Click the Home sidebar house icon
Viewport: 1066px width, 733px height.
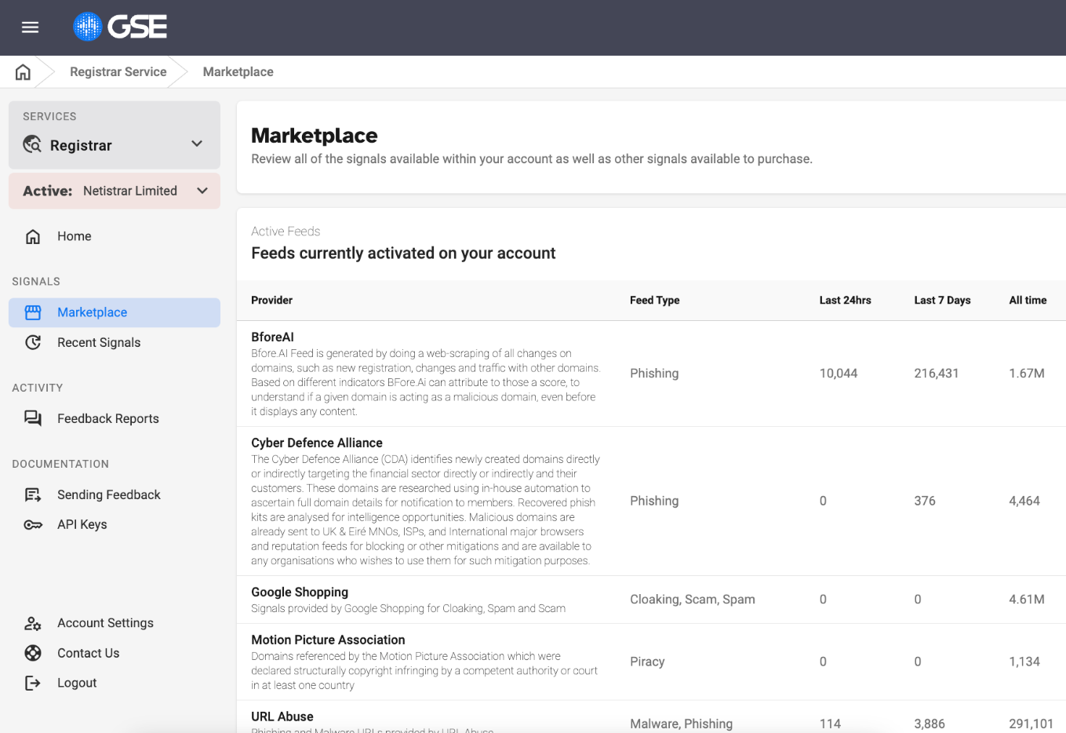(33, 236)
